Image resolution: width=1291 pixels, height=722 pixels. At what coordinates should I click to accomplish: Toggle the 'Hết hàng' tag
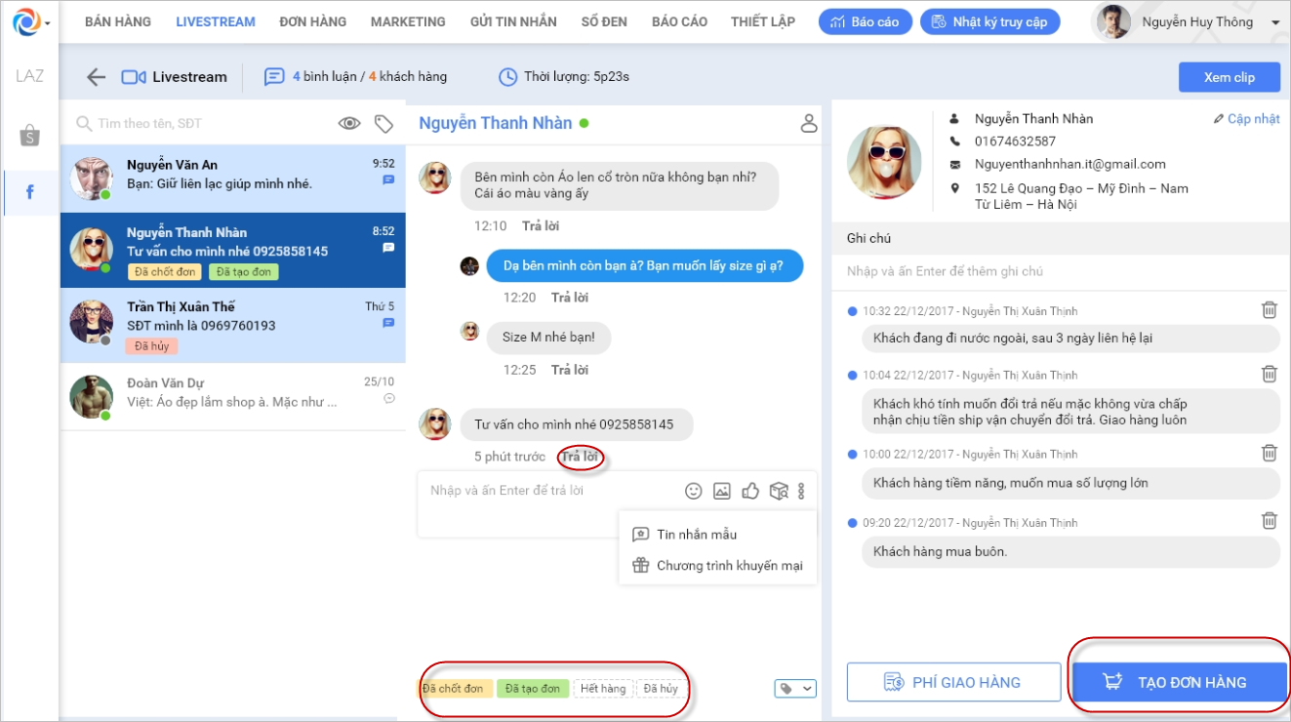click(x=603, y=689)
